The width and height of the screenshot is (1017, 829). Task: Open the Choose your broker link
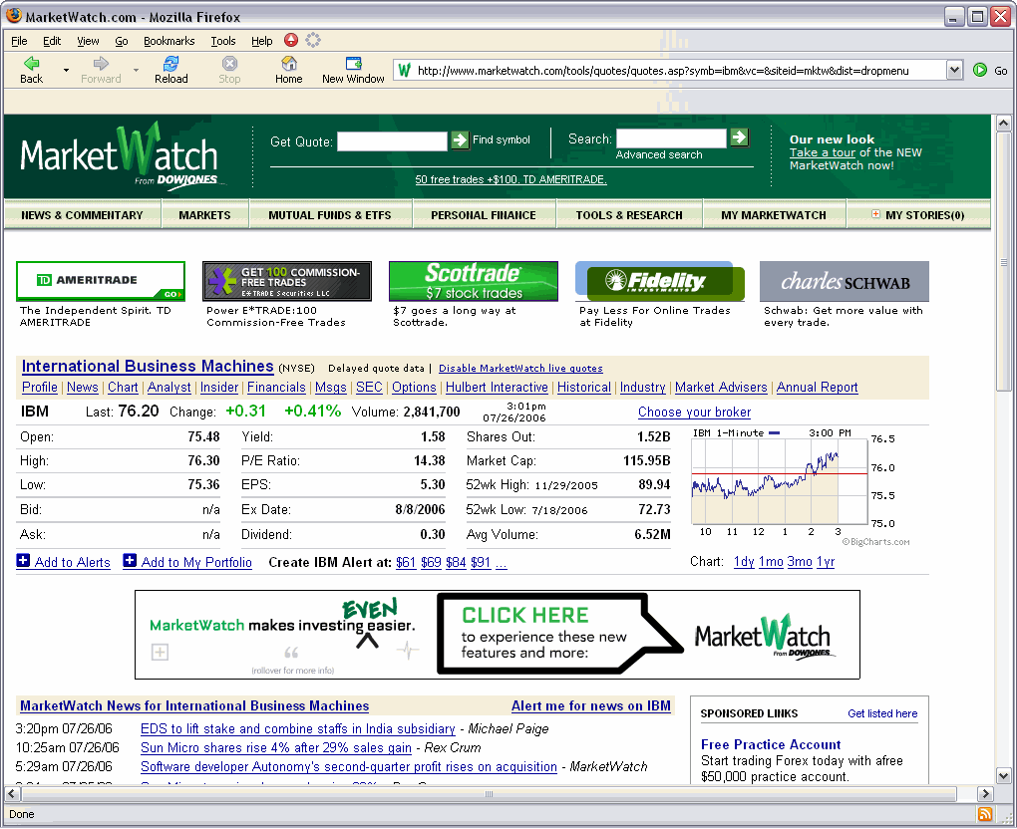693,412
